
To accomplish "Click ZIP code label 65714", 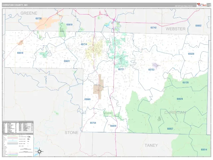I will (x=84, y=44).
